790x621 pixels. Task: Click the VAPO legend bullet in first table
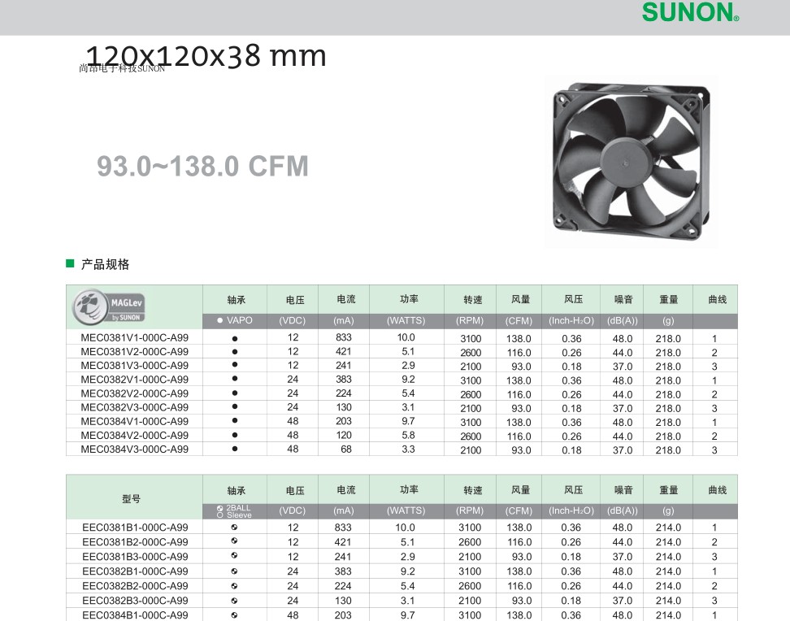219,321
